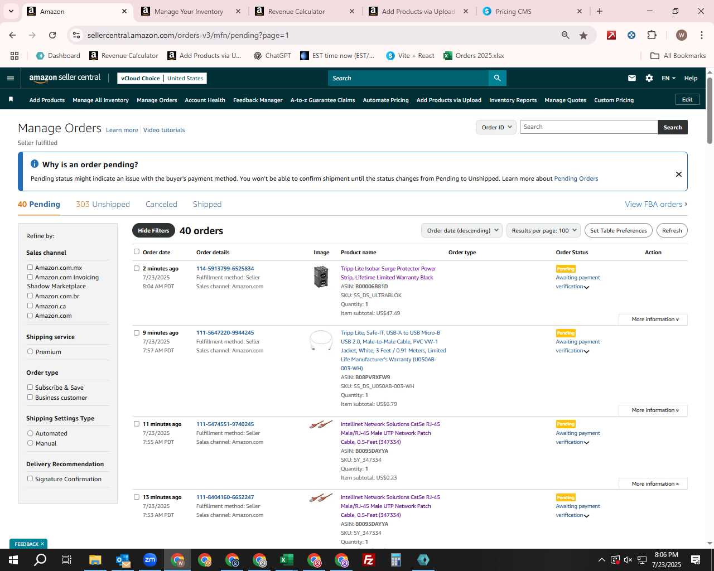Image resolution: width=714 pixels, height=571 pixels.
Task: Toggle Amazon.com Invoicing Shadow Marketplace checkbox
Action: click(x=30, y=277)
